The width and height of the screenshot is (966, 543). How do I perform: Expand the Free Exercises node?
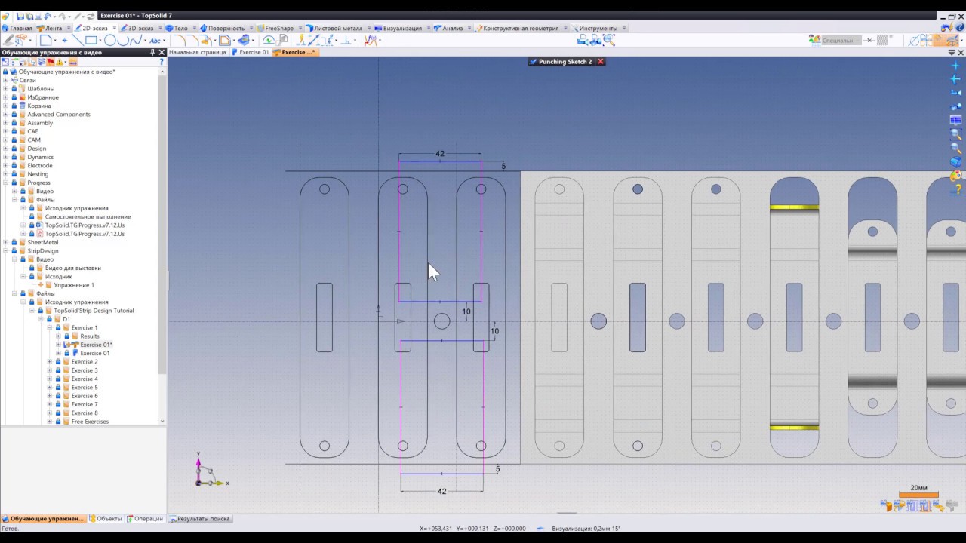(50, 421)
